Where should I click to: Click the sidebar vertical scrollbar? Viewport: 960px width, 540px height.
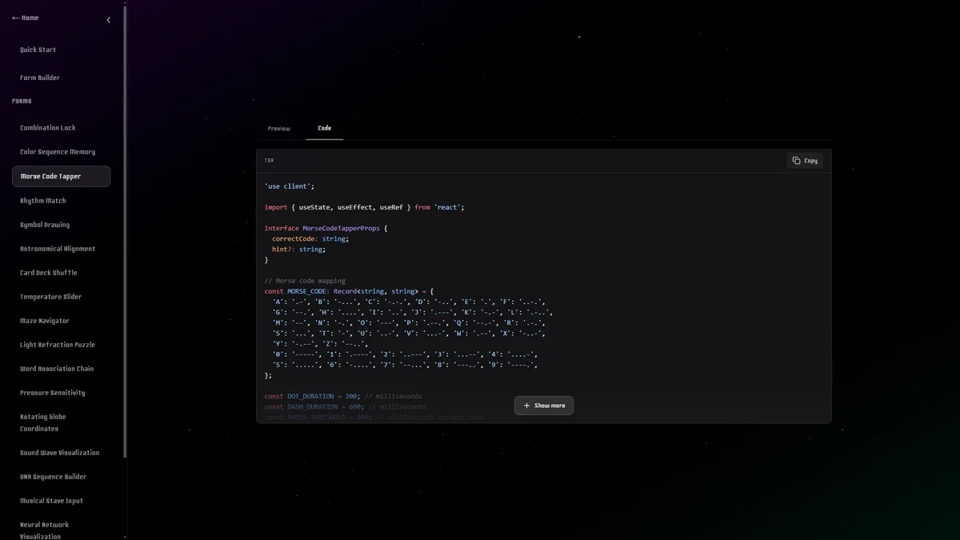pyautogui.click(x=124, y=240)
